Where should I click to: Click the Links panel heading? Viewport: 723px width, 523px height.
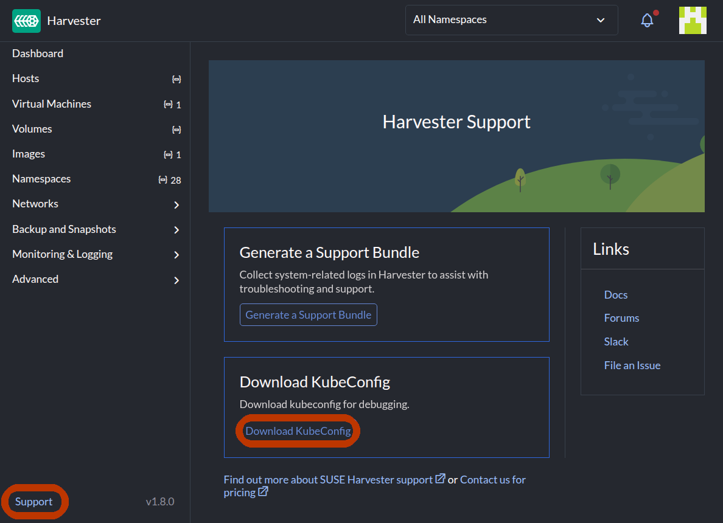point(611,249)
